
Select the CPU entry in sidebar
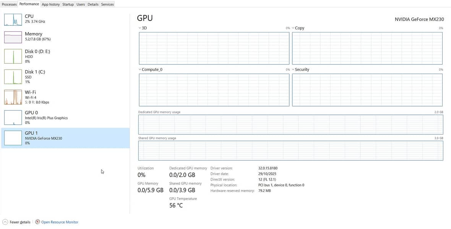pyautogui.click(x=65, y=19)
